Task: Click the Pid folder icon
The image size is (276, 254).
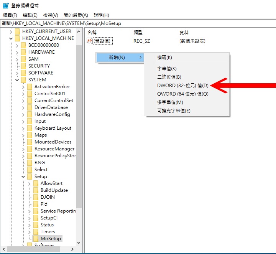Action: point(36,204)
